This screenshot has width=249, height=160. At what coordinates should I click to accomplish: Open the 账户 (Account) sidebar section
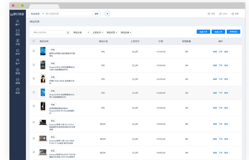(18, 22)
